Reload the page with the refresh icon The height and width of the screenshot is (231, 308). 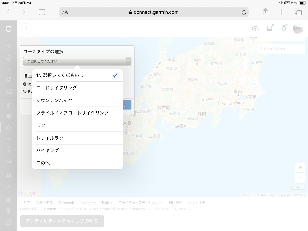coord(244,12)
